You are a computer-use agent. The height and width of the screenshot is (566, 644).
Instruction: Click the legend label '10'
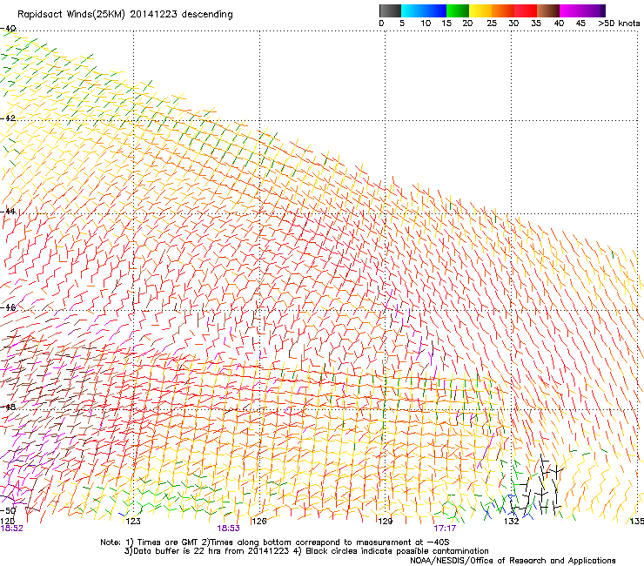point(426,24)
